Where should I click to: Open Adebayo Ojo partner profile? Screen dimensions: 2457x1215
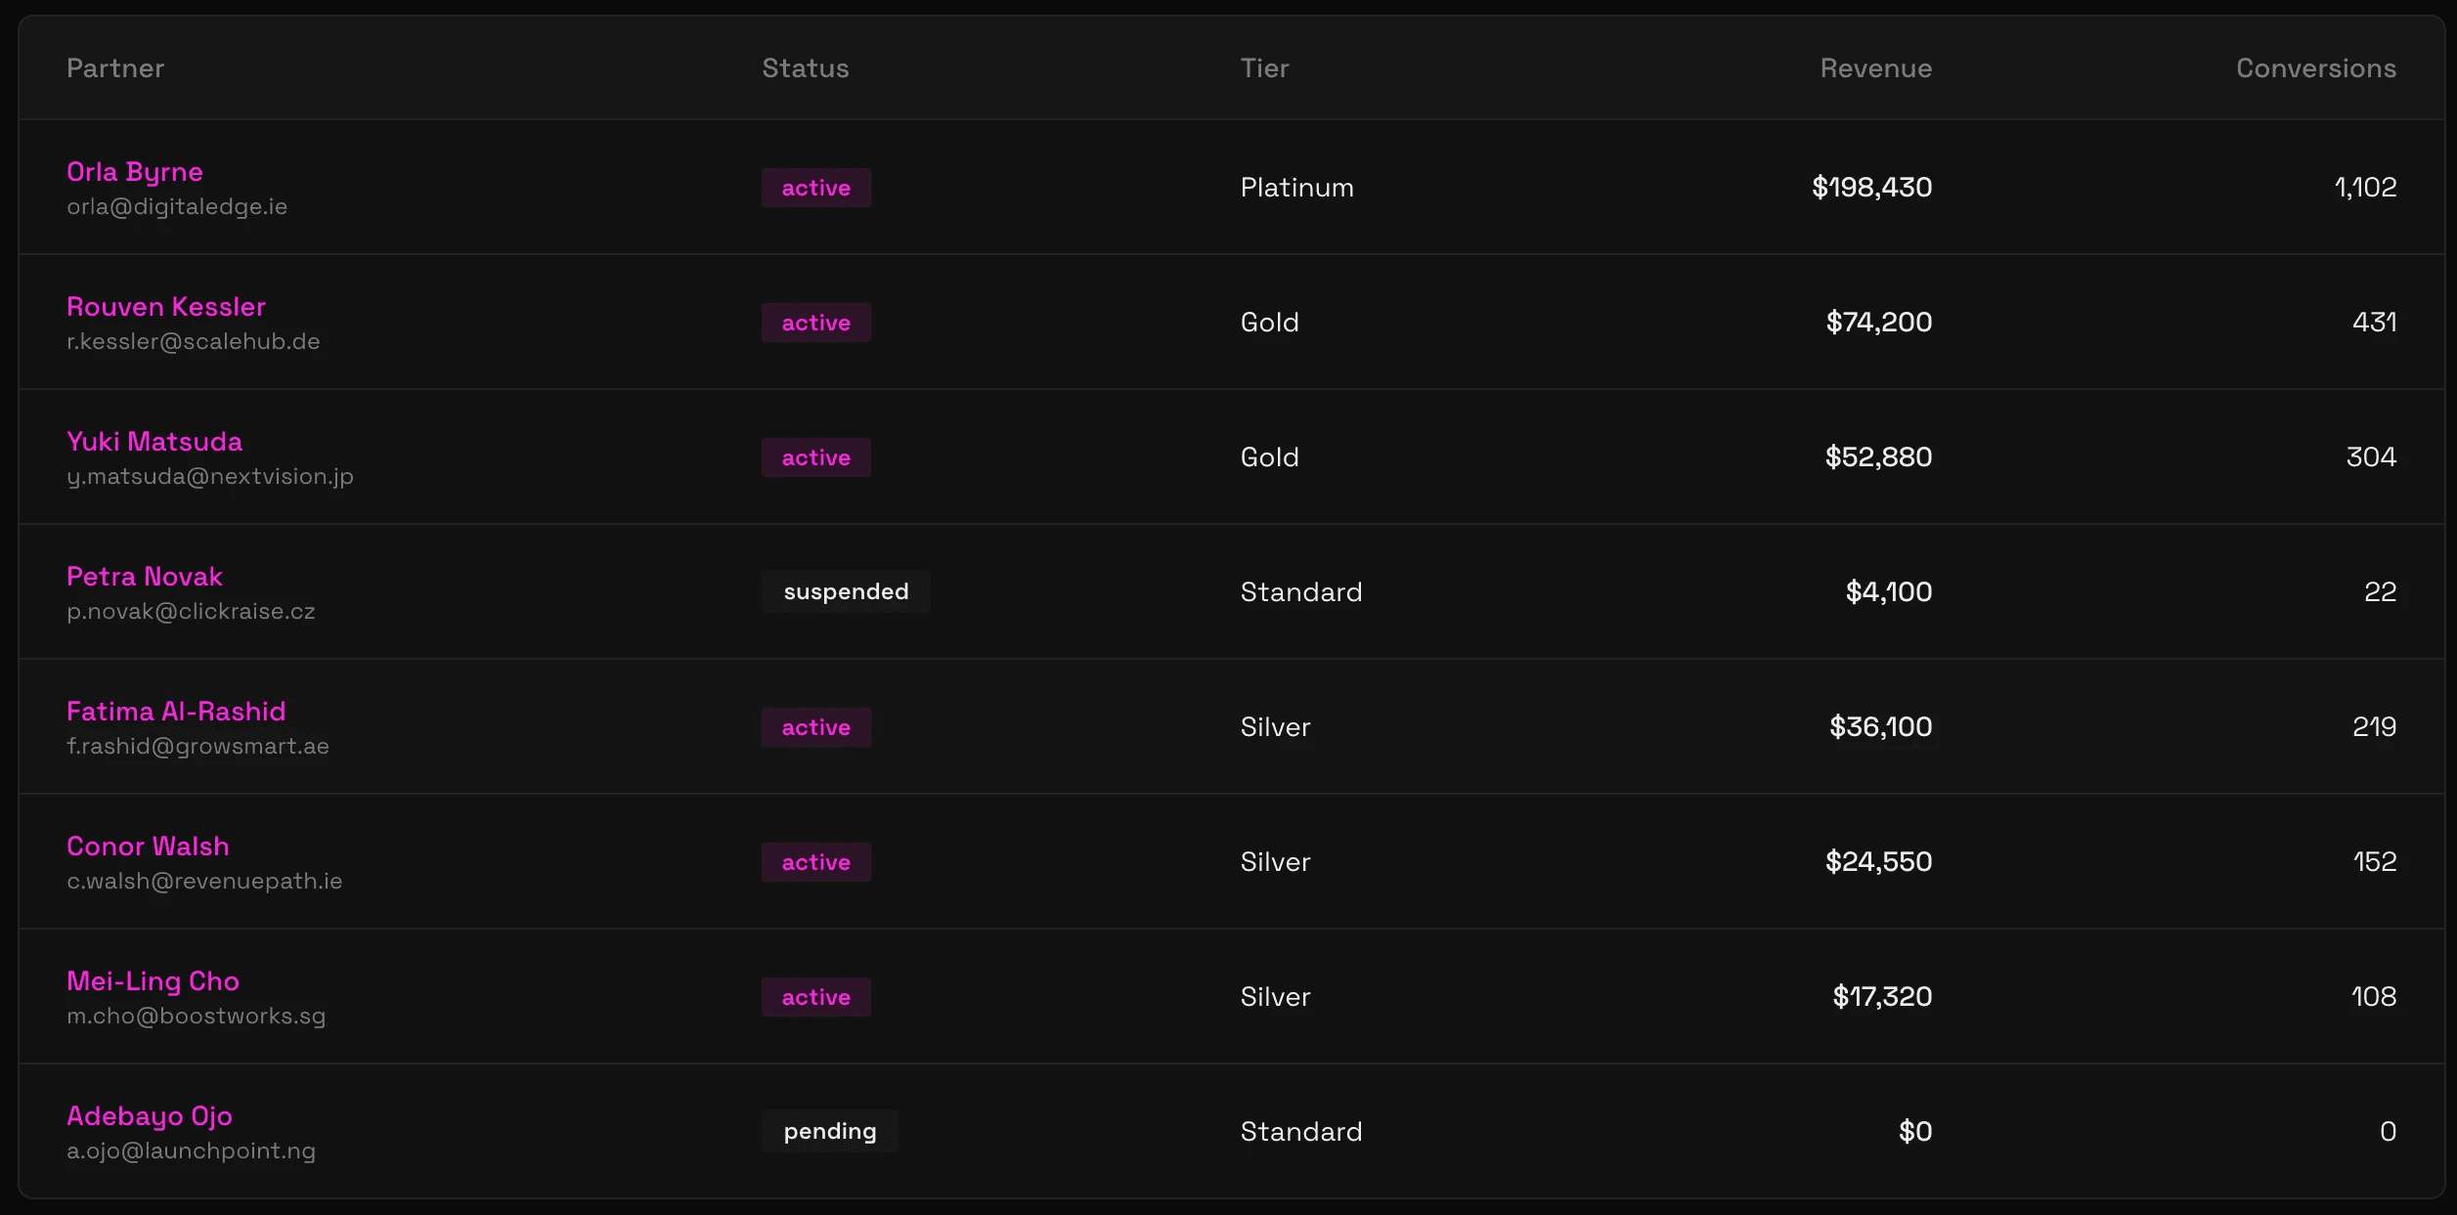(150, 1116)
